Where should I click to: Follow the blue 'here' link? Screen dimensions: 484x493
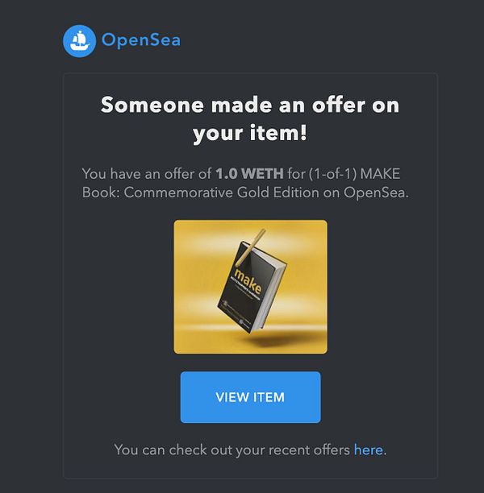tap(369, 450)
